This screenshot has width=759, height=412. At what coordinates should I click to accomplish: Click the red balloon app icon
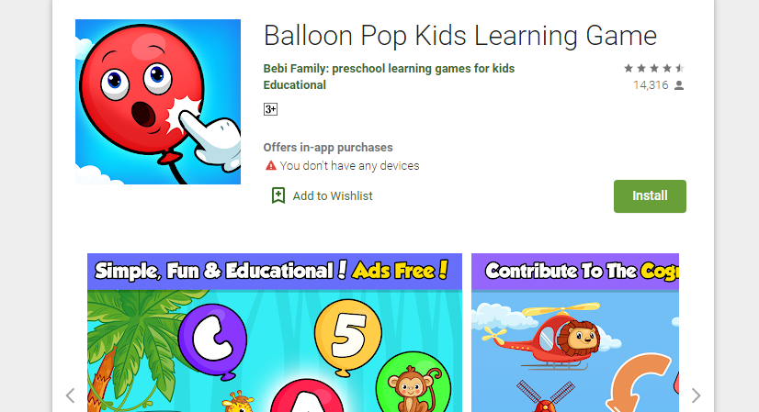point(158,102)
